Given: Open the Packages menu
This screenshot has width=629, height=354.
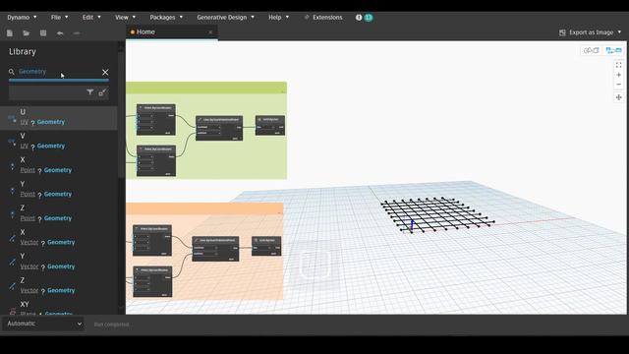Looking at the screenshot, I should point(166,18).
